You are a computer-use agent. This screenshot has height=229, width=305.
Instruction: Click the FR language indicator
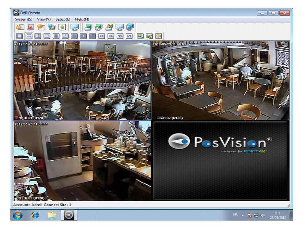click(x=235, y=214)
